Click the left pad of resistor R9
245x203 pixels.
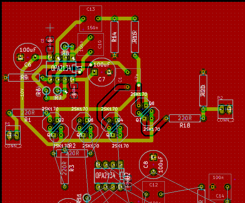tap(6, 77)
